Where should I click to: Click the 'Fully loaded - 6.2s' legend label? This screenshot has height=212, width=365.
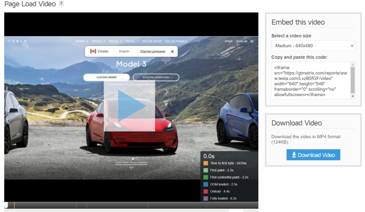[x=223, y=198]
